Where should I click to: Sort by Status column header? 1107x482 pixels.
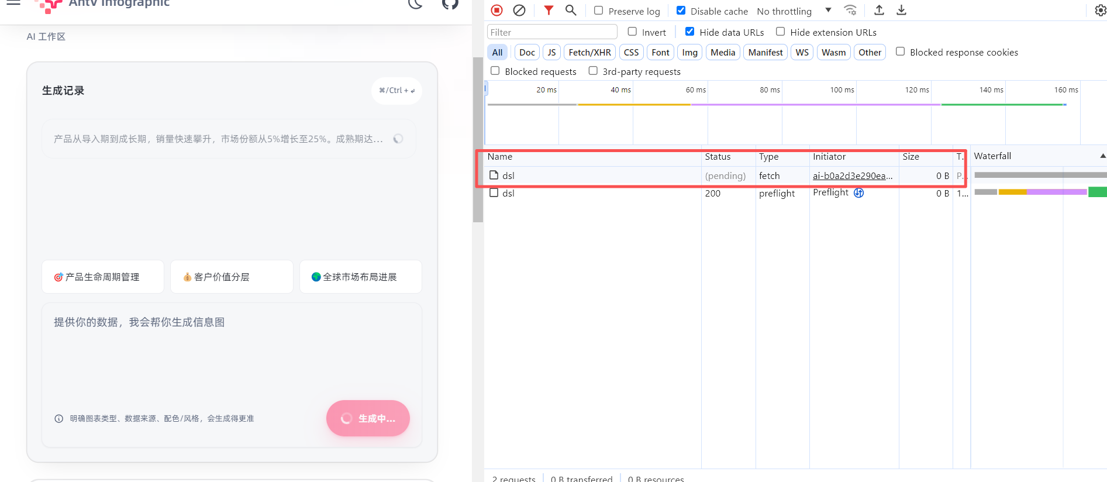728,156
